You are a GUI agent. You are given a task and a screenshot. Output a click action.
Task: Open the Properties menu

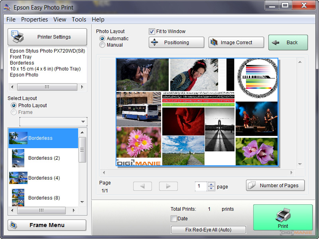point(34,20)
